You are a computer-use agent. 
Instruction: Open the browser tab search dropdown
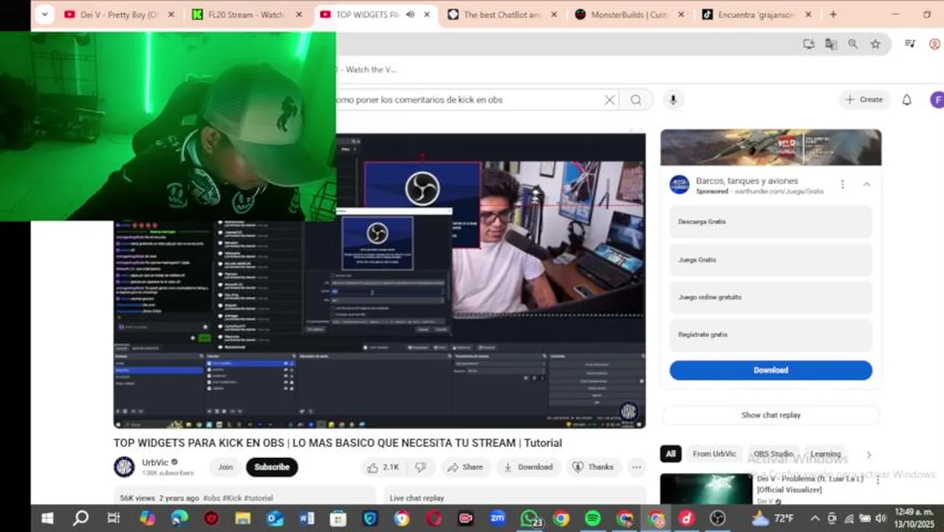coord(44,14)
